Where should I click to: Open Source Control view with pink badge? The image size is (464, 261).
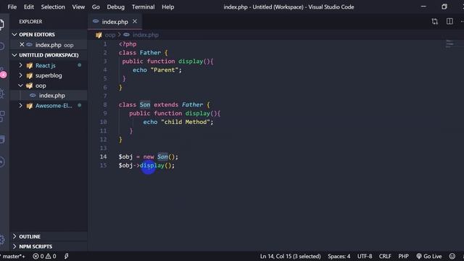tap(3, 73)
